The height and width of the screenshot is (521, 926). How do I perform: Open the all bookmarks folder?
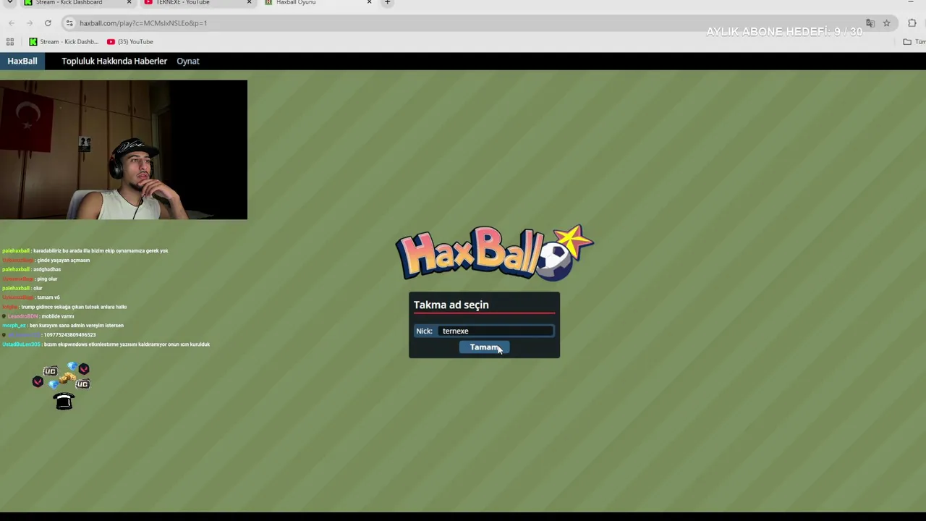point(914,42)
